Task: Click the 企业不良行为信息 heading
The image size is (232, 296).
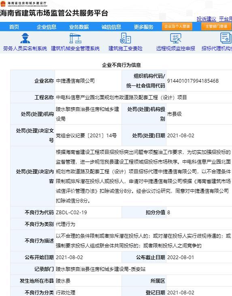Action: coord(121,65)
